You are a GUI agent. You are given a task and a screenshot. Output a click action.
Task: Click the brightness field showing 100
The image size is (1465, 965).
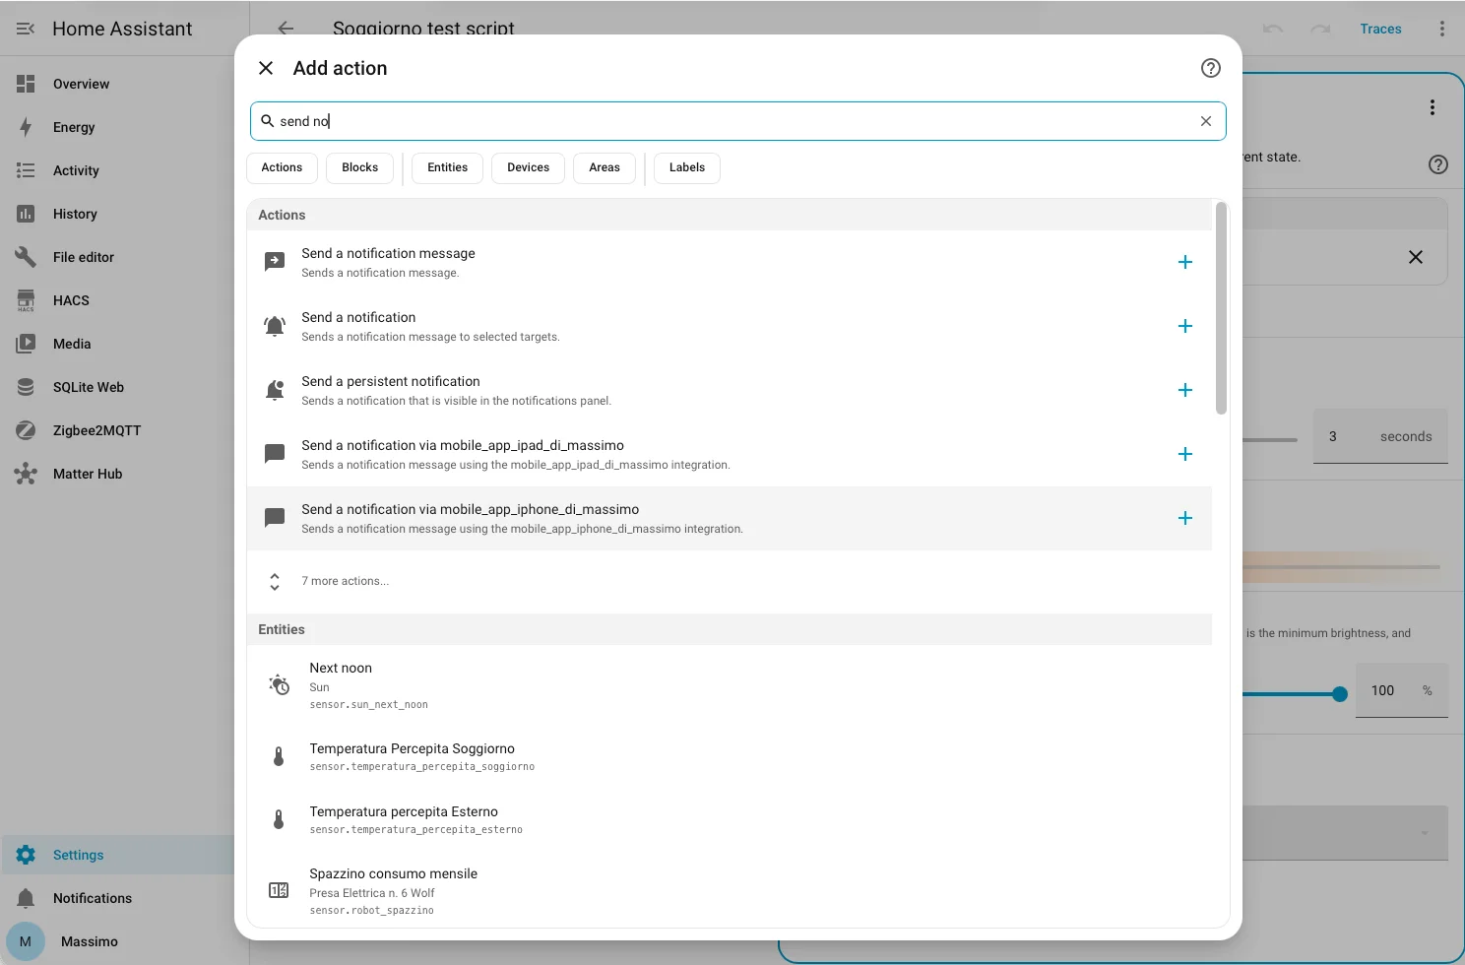[x=1401, y=690]
